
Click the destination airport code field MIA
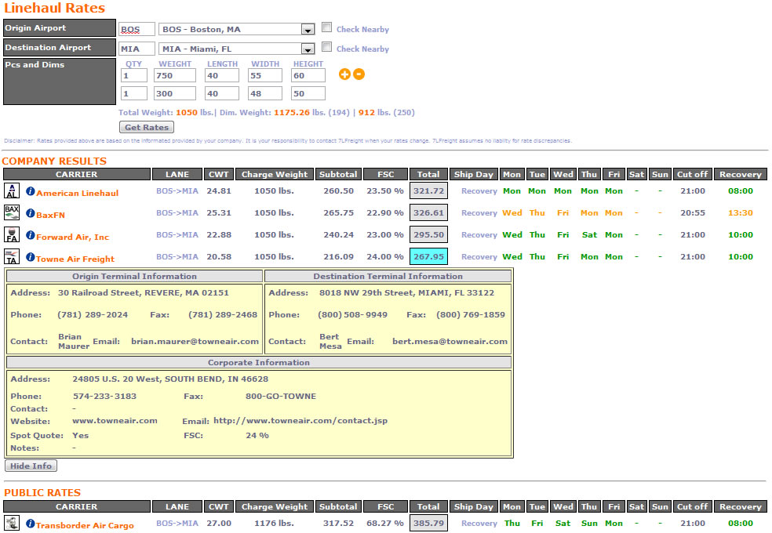(x=137, y=49)
